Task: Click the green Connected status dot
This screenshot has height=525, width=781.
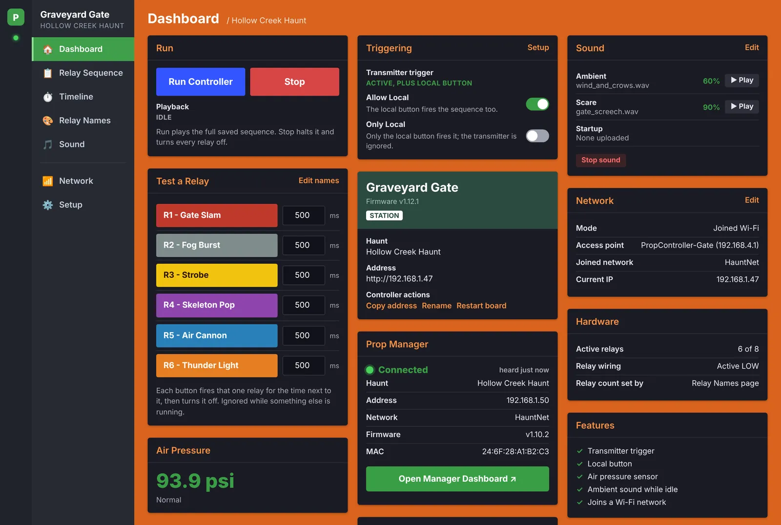Action: click(370, 370)
